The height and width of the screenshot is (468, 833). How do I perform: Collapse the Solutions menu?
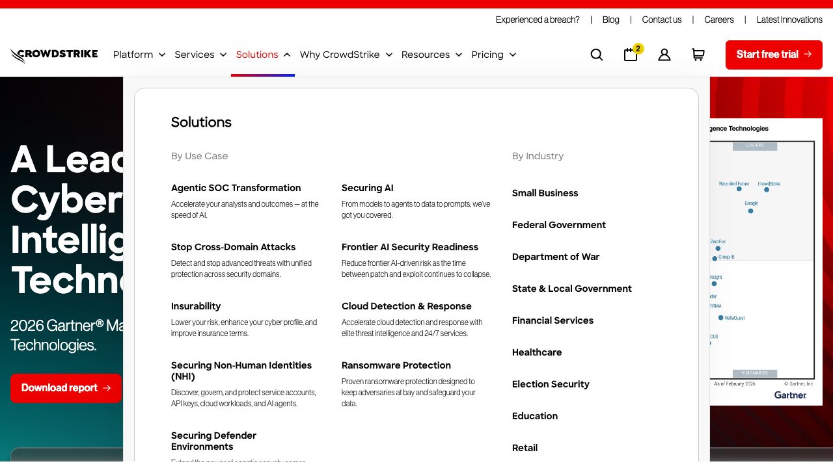(x=263, y=55)
